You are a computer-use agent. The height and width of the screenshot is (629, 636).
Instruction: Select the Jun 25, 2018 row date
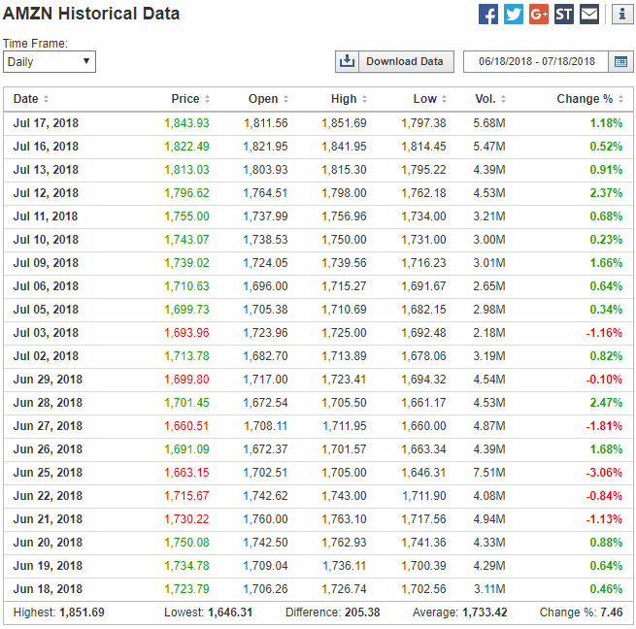46,473
